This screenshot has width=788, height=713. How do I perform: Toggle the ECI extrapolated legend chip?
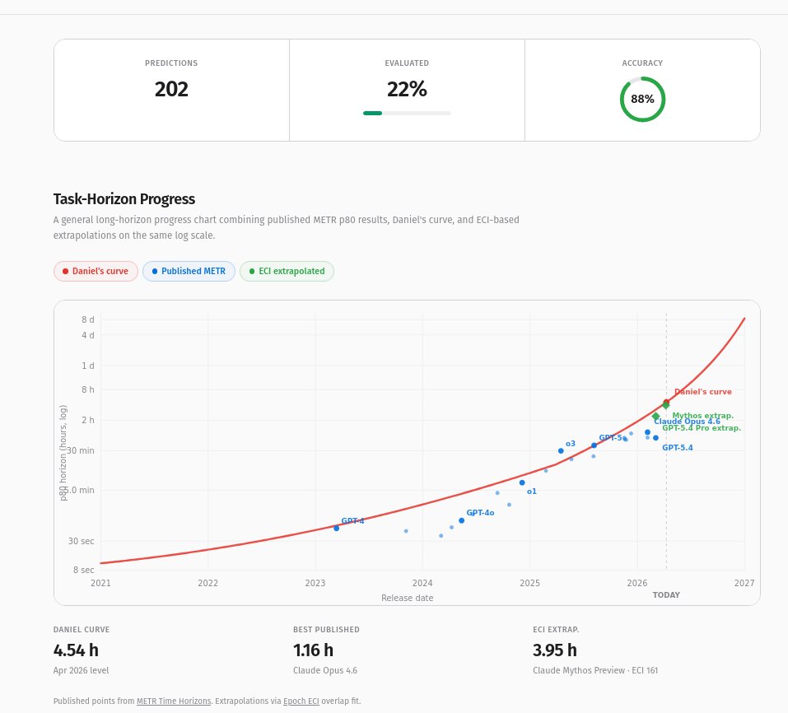287,272
